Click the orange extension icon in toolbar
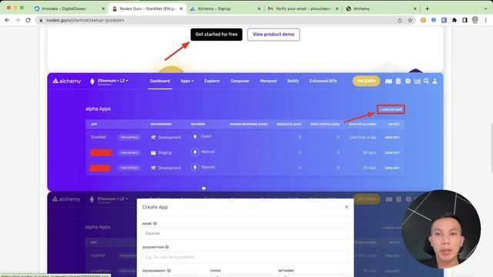This screenshot has height=277, width=493. pos(423,20)
